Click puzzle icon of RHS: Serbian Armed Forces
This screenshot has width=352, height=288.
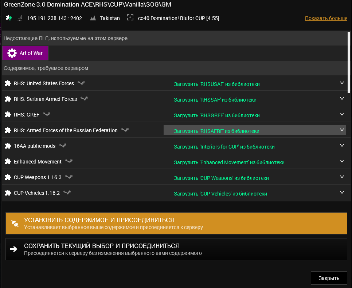tap(8, 99)
